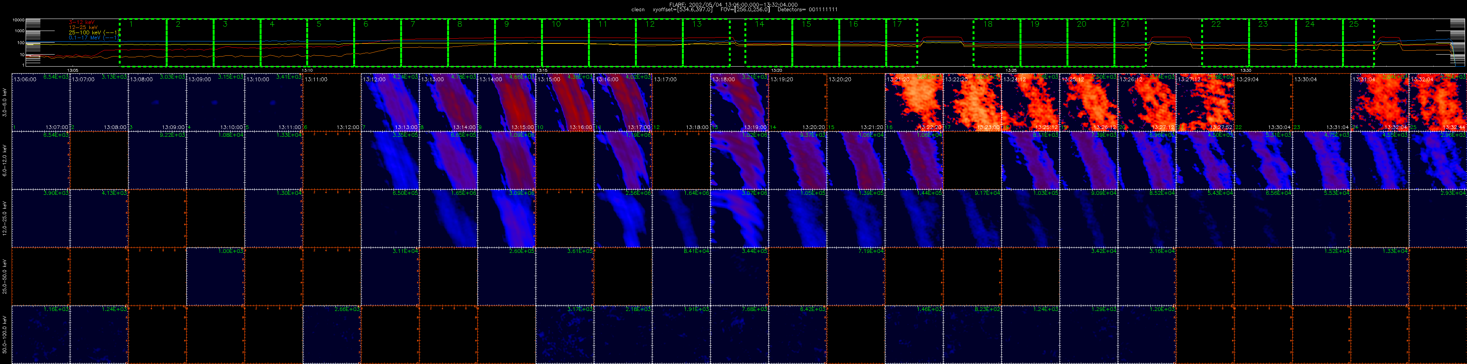Open the 12.0-25.0 keV image with peak 3.09E+06

[507, 218]
